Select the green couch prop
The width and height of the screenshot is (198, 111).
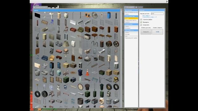80,30
